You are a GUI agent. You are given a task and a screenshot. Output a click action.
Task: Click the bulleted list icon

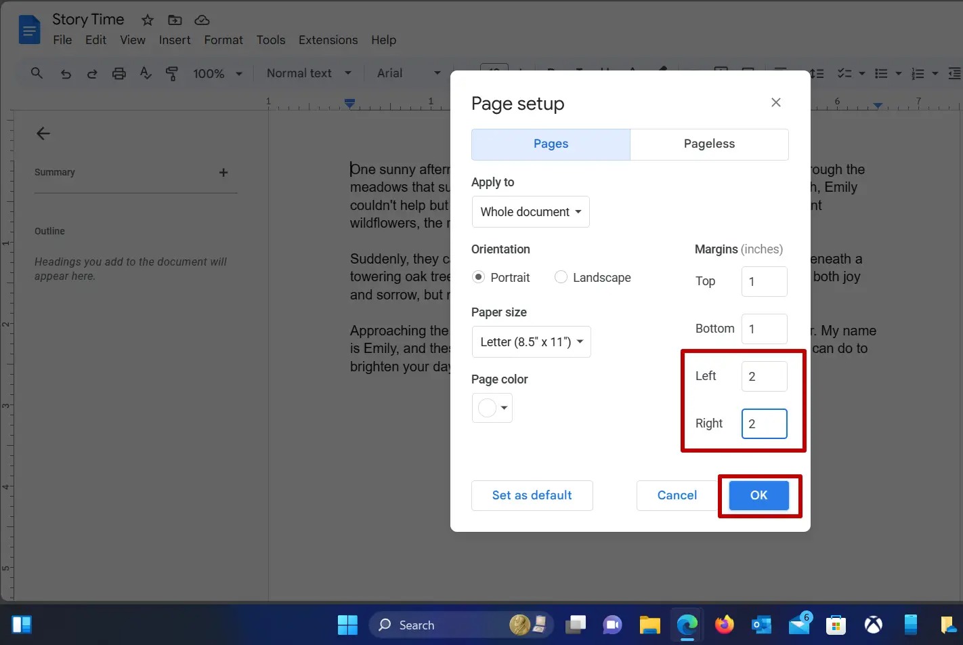tap(881, 73)
